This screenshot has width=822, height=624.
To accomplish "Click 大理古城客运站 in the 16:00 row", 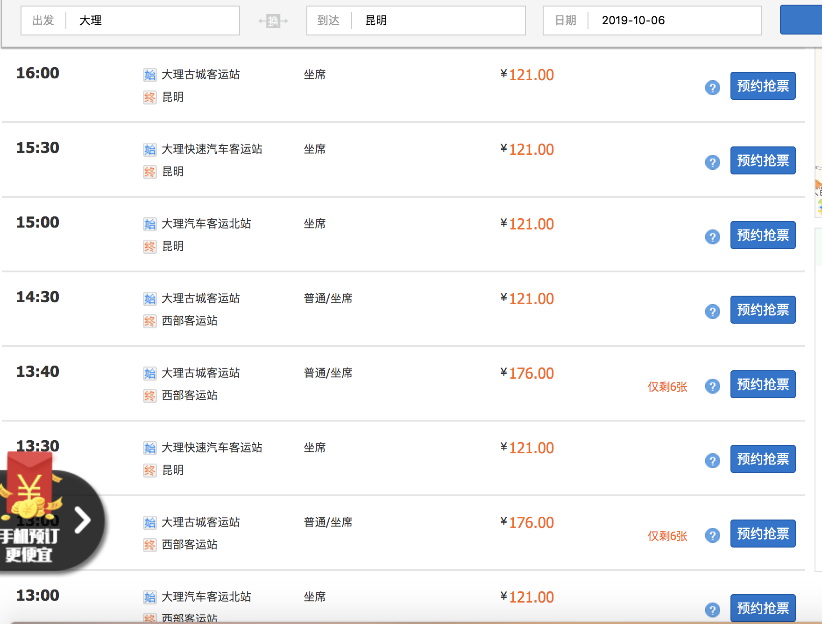I will click(x=201, y=75).
